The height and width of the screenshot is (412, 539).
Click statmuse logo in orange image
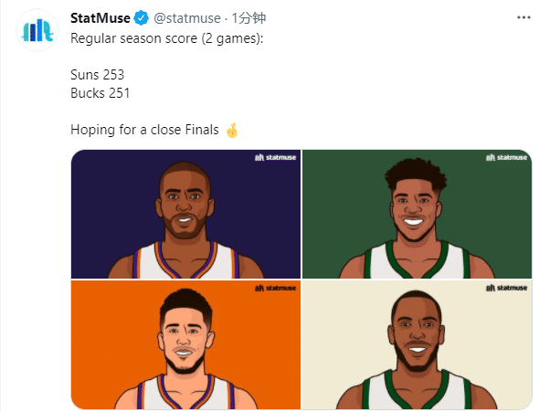[275, 288]
